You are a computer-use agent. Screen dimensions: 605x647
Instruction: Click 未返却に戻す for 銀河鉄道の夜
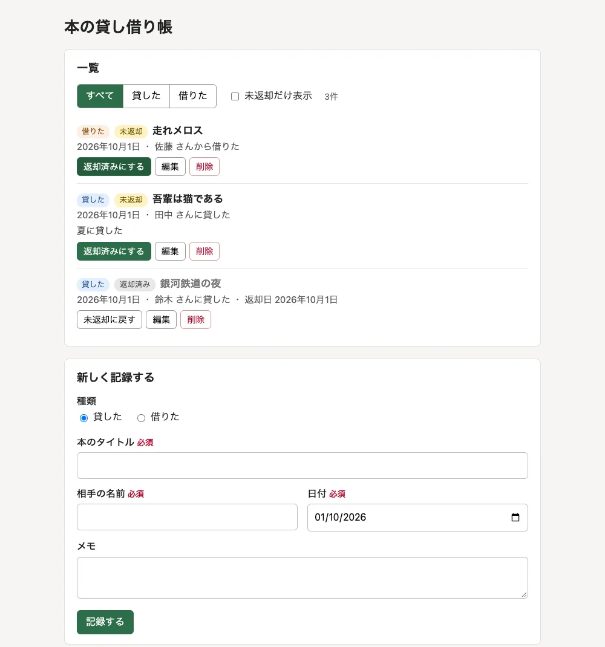(110, 319)
